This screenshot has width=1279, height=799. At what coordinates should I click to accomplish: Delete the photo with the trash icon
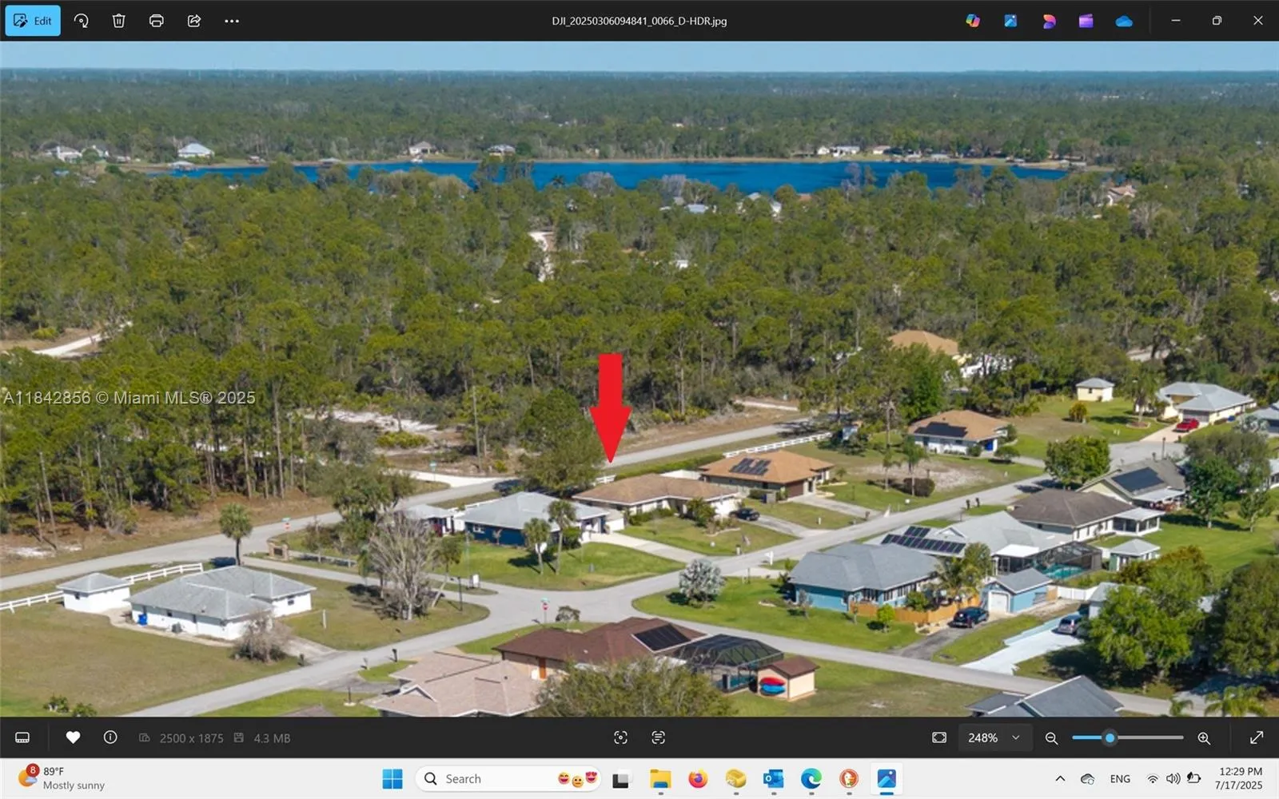pos(118,21)
